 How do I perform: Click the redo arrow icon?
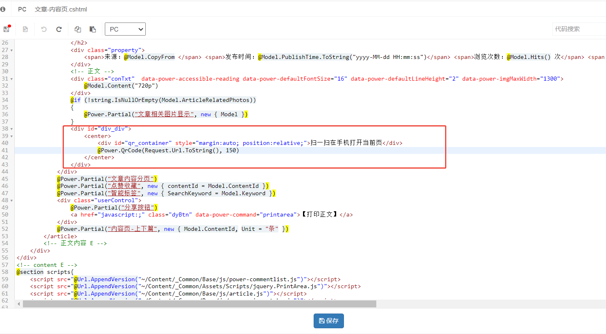pyautogui.click(x=59, y=29)
